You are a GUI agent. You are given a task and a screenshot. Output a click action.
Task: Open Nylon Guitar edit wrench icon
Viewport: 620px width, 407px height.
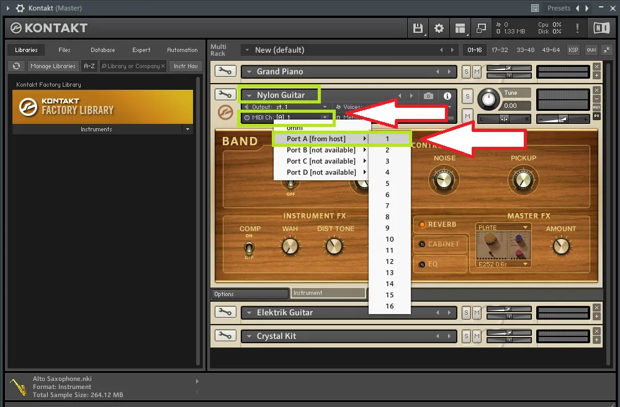point(225,94)
